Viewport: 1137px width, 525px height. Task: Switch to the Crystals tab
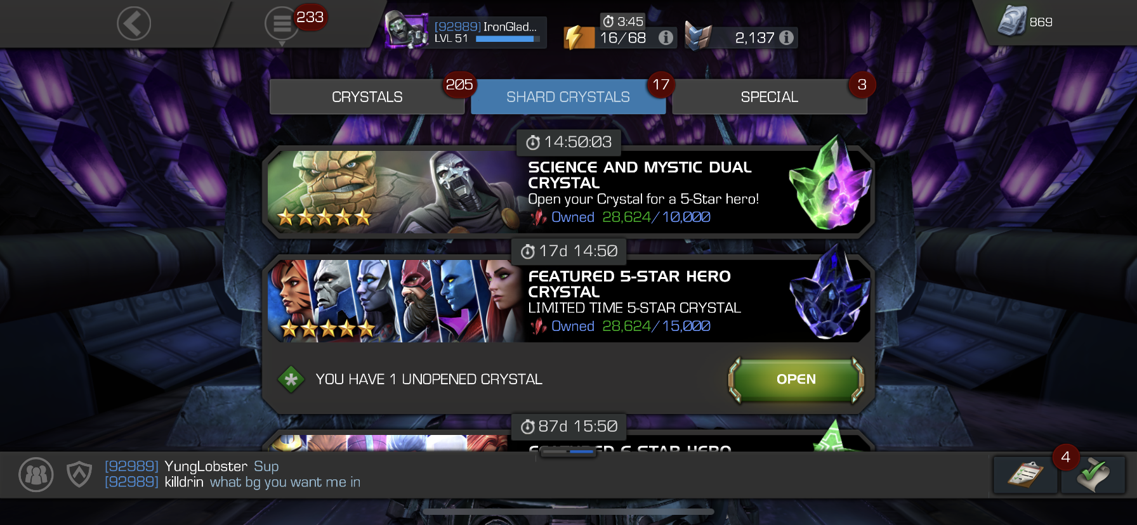click(x=367, y=97)
